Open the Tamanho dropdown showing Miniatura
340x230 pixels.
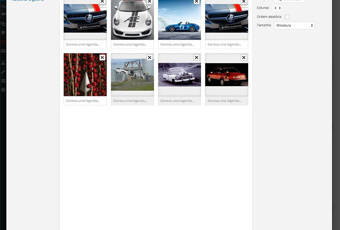click(294, 26)
